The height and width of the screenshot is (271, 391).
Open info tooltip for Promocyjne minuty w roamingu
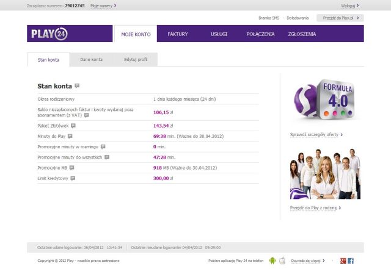(x=103, y=146)
